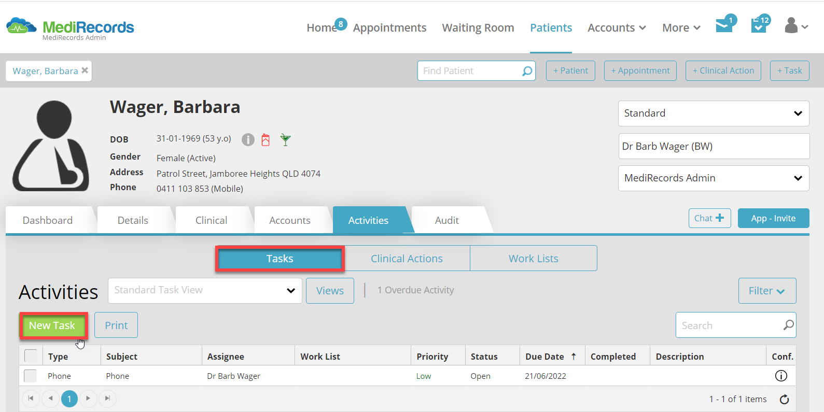Click the + Appointment button

pos(640,70)
